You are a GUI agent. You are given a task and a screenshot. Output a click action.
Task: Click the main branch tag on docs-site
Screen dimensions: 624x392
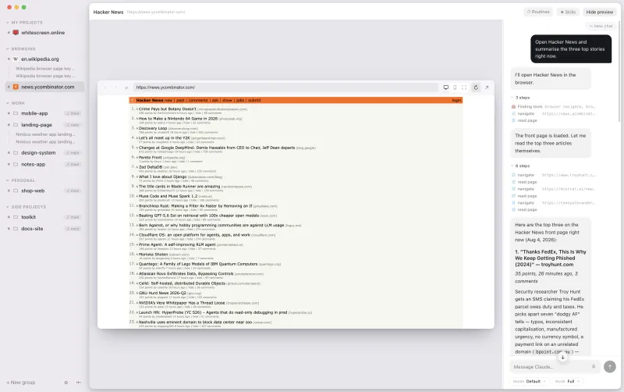73,229
